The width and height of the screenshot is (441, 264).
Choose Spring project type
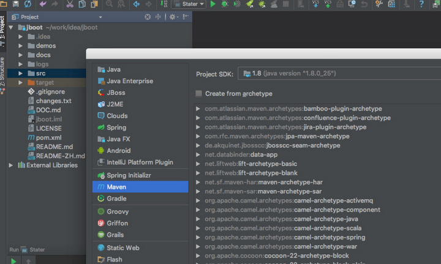(x=140, y=127)
